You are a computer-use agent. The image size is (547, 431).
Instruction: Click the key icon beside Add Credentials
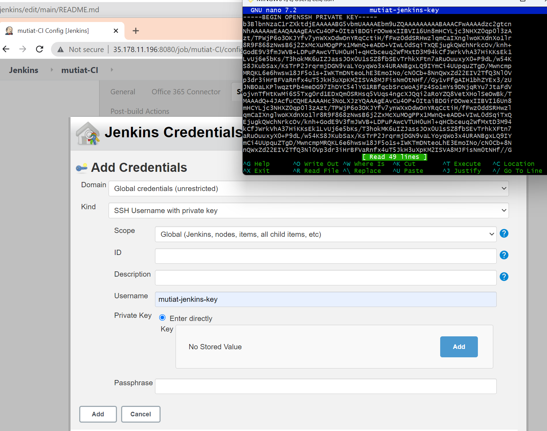point(81,167)
